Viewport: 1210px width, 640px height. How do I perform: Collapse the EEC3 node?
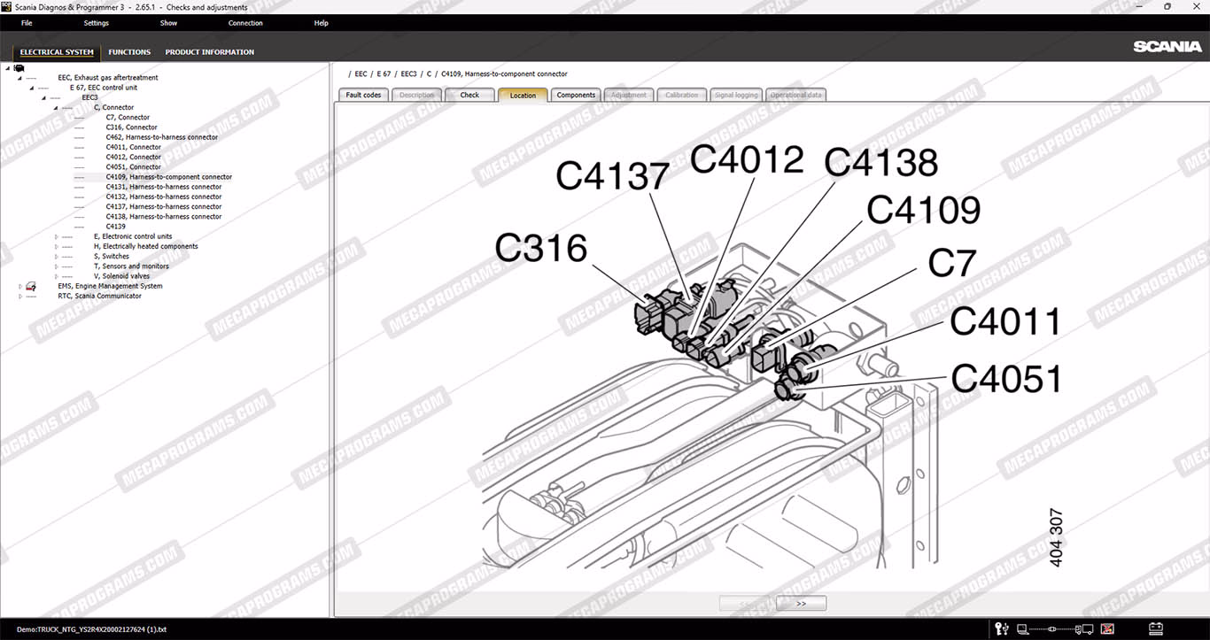[x=43, y=97]
